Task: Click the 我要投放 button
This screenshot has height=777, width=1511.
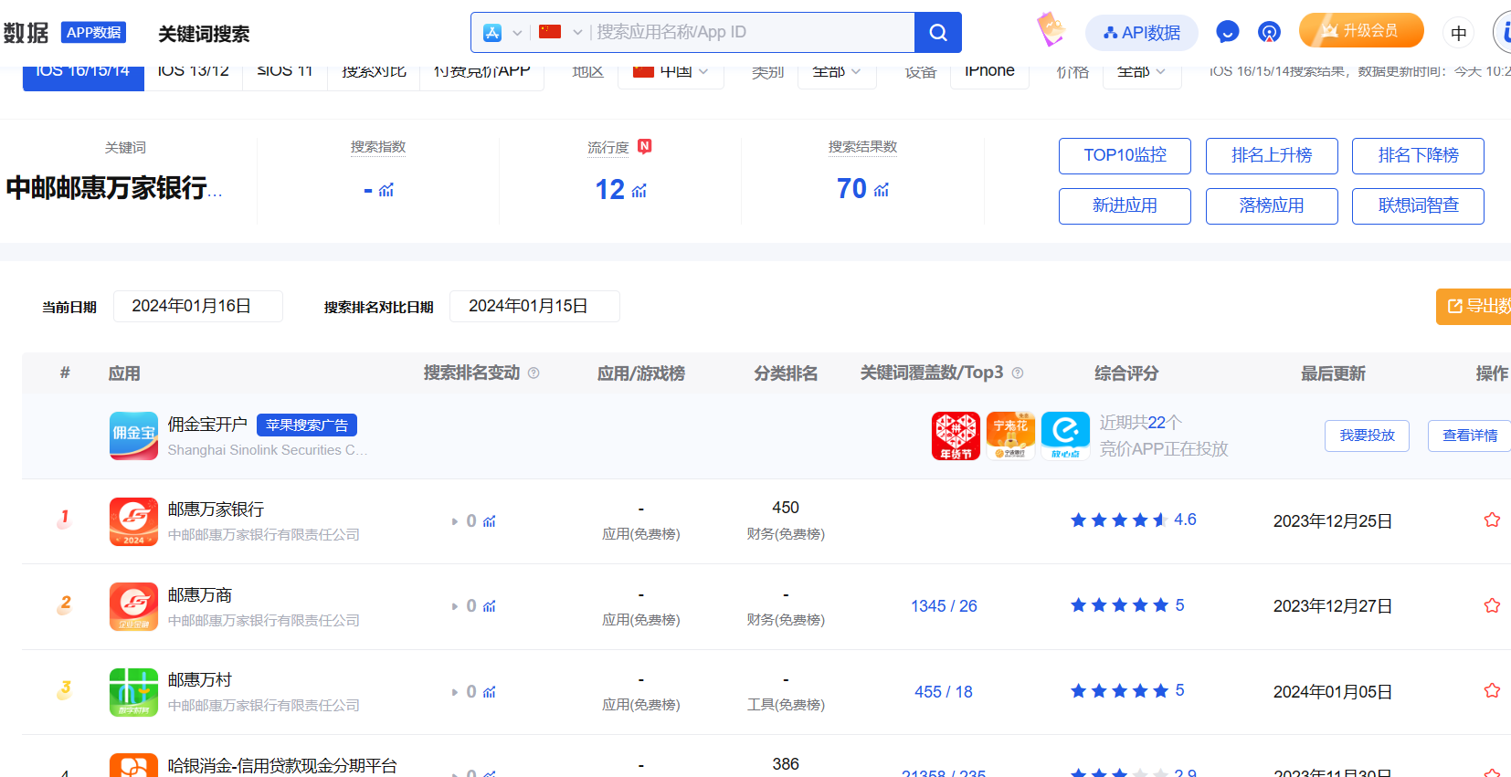Action: click(x=1367, y=436)
